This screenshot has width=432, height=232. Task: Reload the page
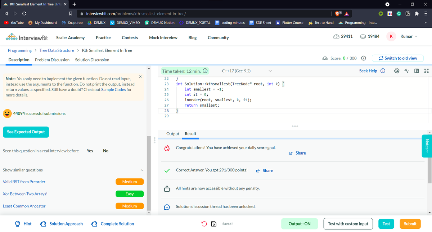[x=24, y=14]
